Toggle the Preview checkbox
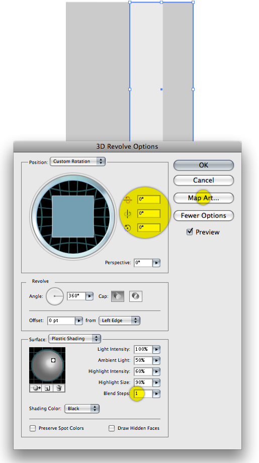259x463 pixels. (x=190, y=232)
